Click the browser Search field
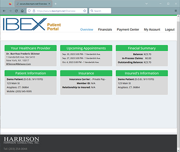Image resolution: width=180 pixels, height=152 pixels. point(100,11)
